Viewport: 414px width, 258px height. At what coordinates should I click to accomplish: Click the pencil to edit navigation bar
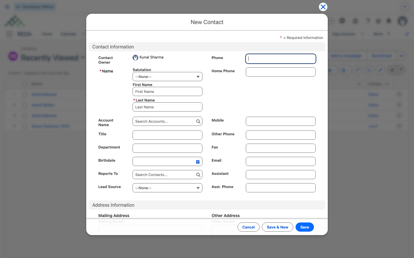pos(407,34)
